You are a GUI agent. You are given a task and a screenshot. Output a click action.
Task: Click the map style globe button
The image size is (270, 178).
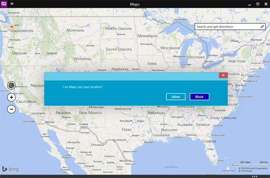12,85
